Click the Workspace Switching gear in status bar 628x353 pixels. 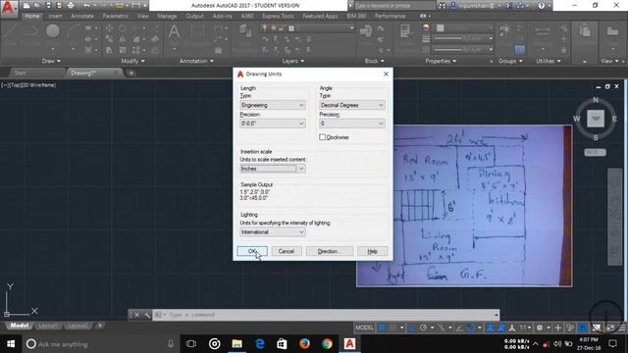coord(540,328)
